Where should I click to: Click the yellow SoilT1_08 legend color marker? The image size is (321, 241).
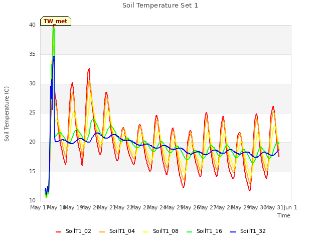pyautogui.click(x=145, y=232)
